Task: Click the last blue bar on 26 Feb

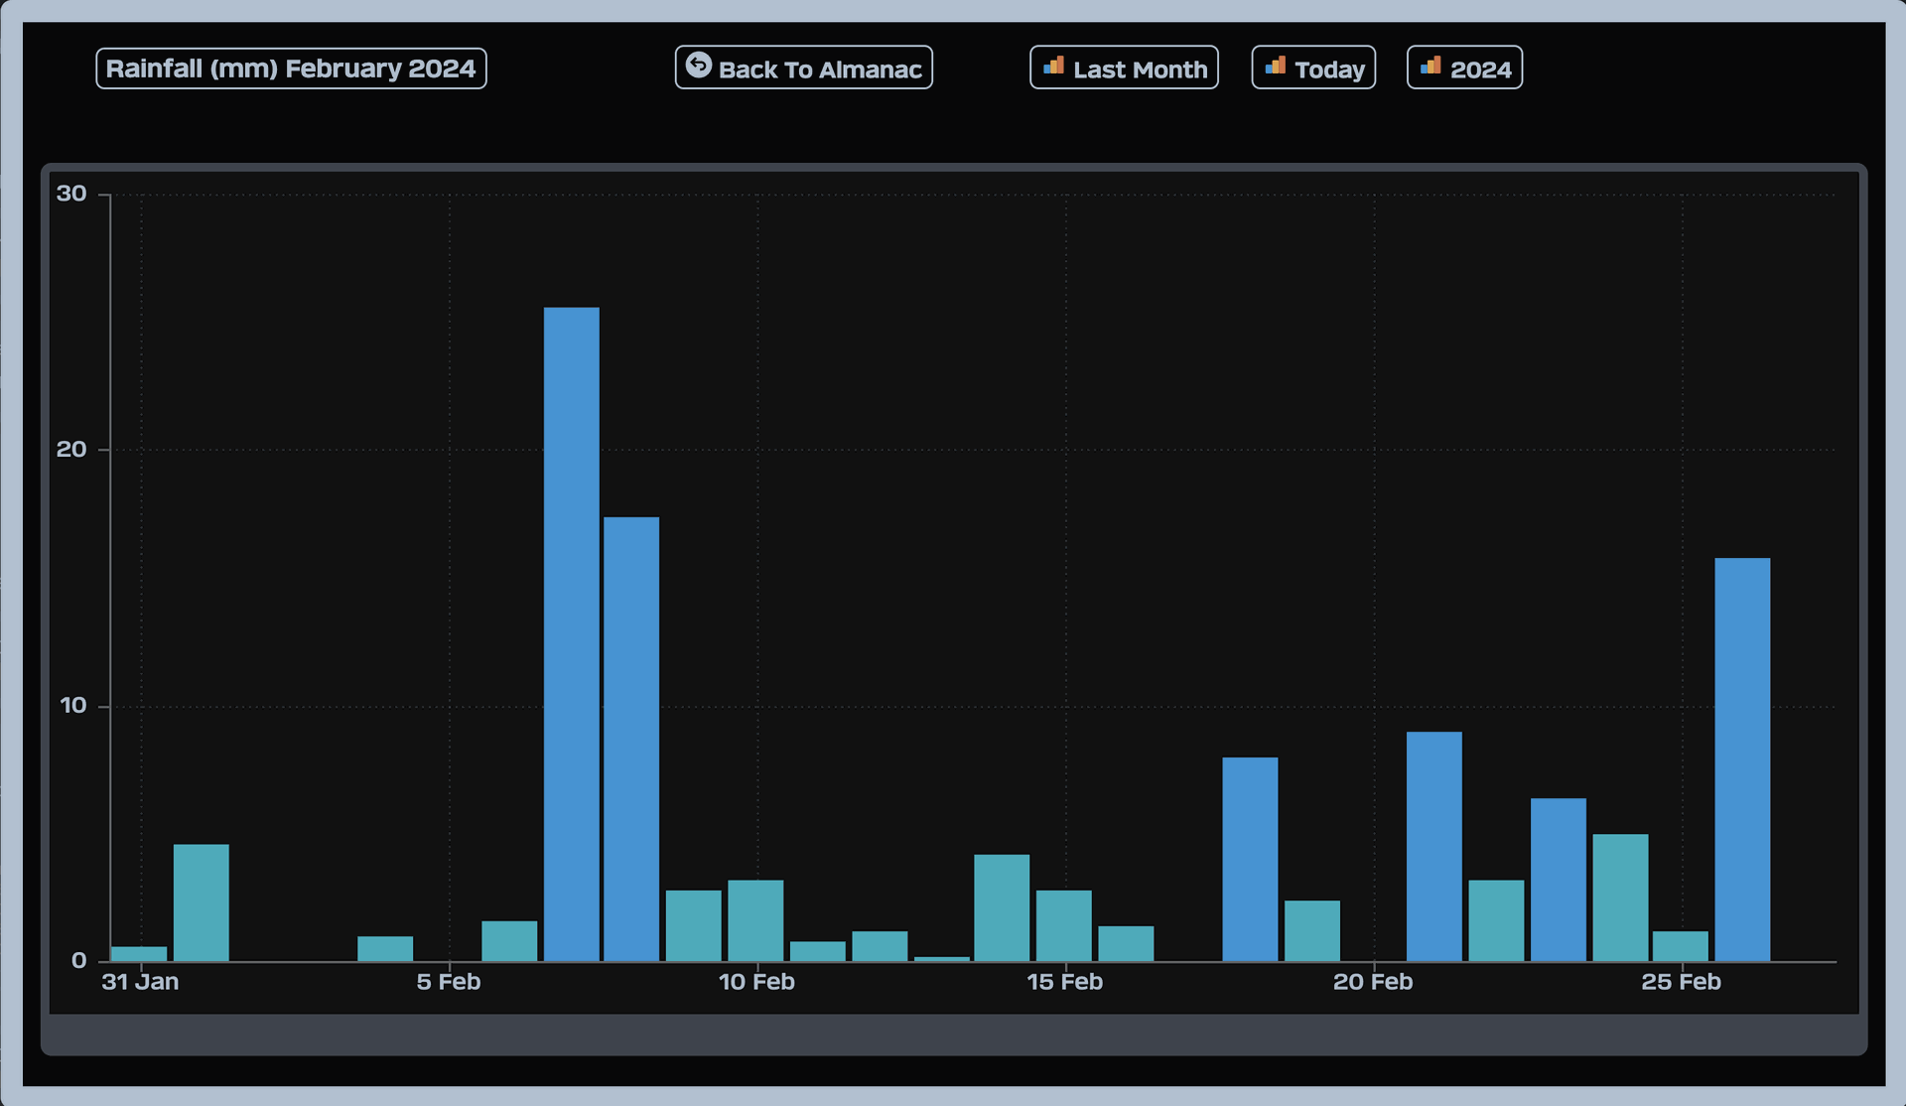Action: (x=1742, y=760)
